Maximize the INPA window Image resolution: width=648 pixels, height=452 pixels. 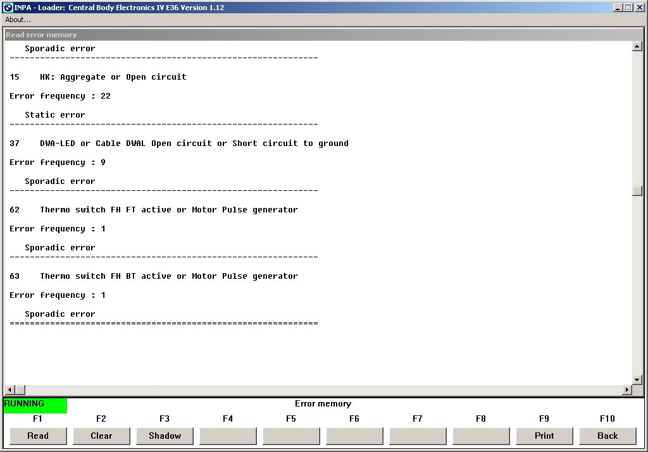click(628, 8)
